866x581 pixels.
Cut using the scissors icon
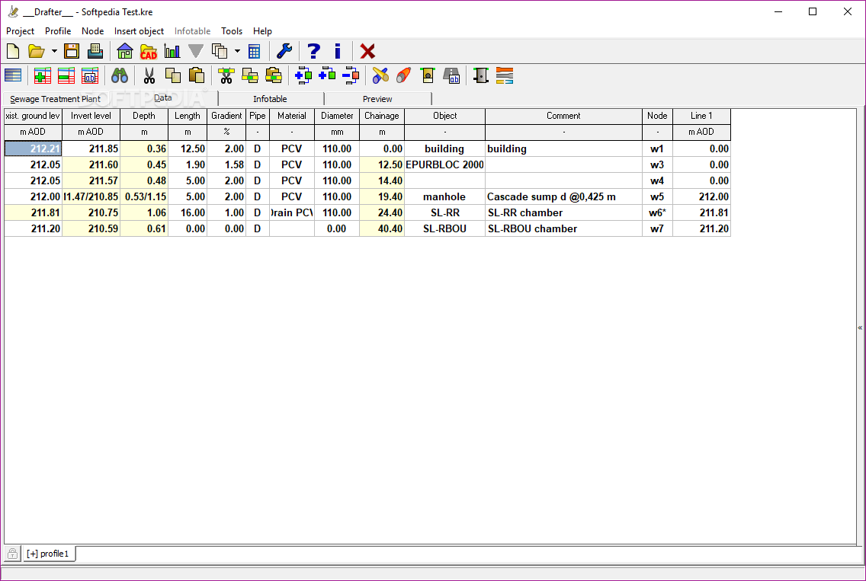coord(149,75)
